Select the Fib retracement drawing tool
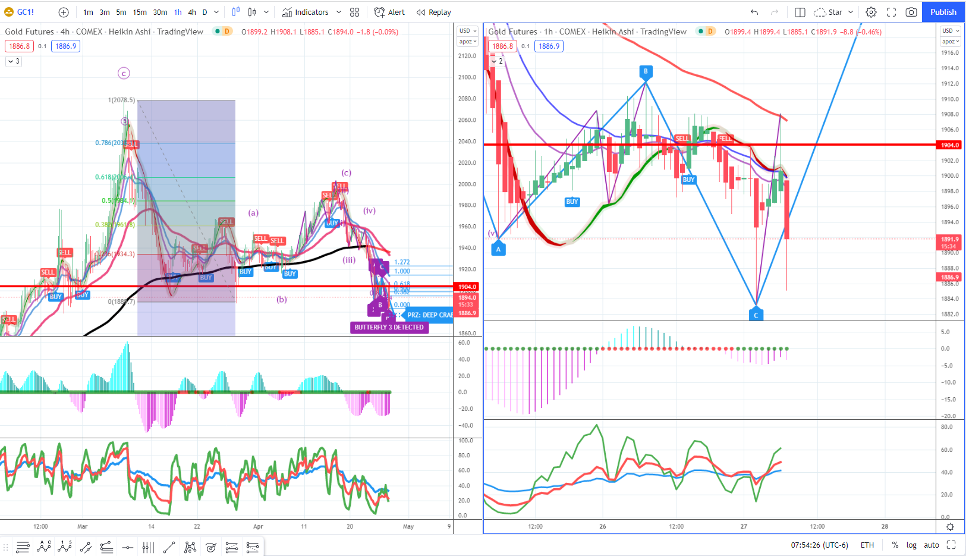Screen dimensions: 966x556 [106, 547]
